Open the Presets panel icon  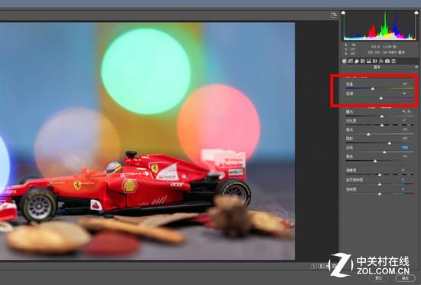393,61
